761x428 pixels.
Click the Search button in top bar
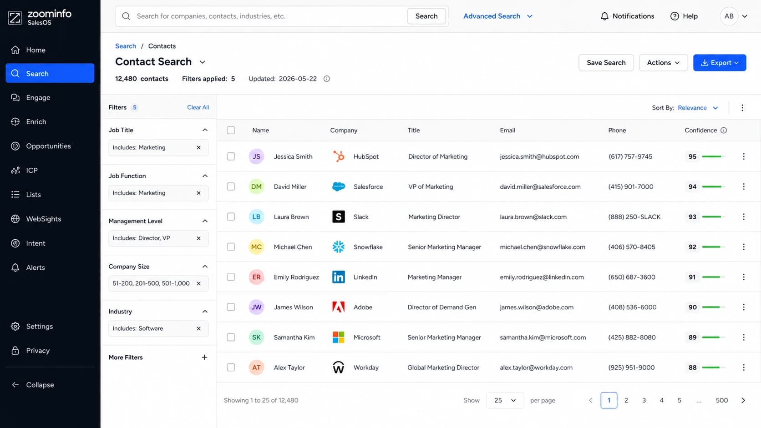click(426, 16)
